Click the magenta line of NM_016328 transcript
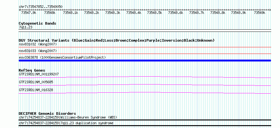The image size is (280, 128). 145,93
